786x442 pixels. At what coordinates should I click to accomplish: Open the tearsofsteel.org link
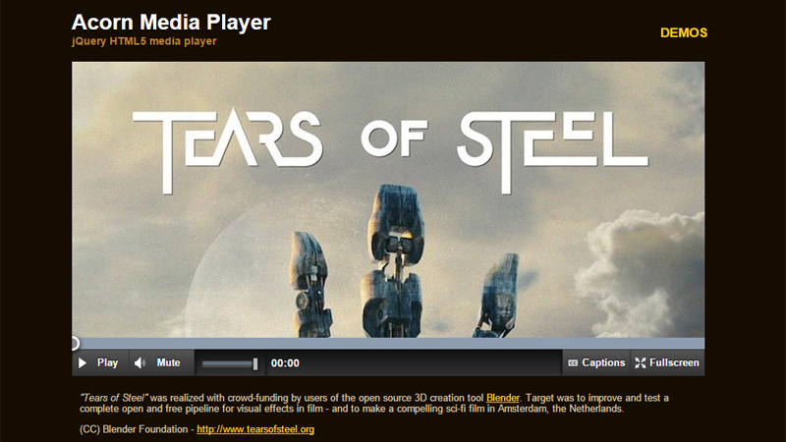[x=255, y=429]
